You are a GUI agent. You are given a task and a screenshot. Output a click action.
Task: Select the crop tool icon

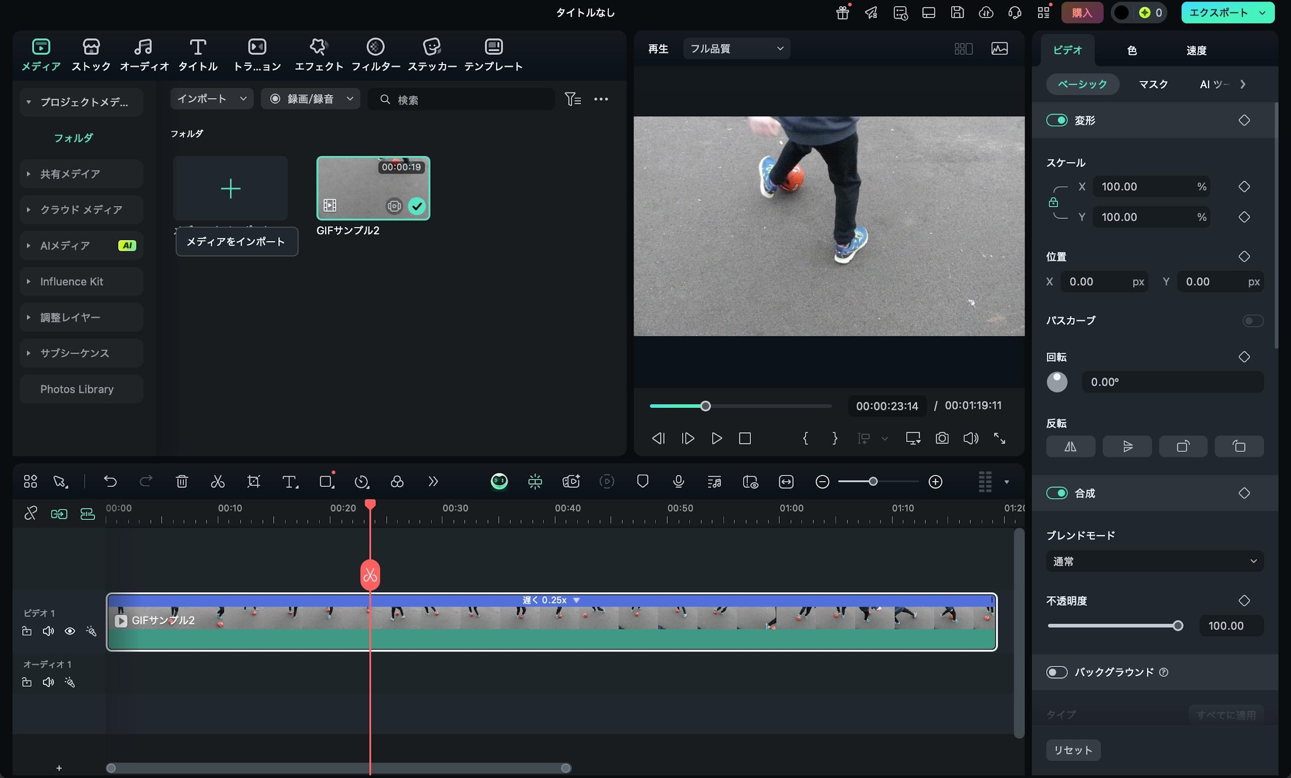254,481
